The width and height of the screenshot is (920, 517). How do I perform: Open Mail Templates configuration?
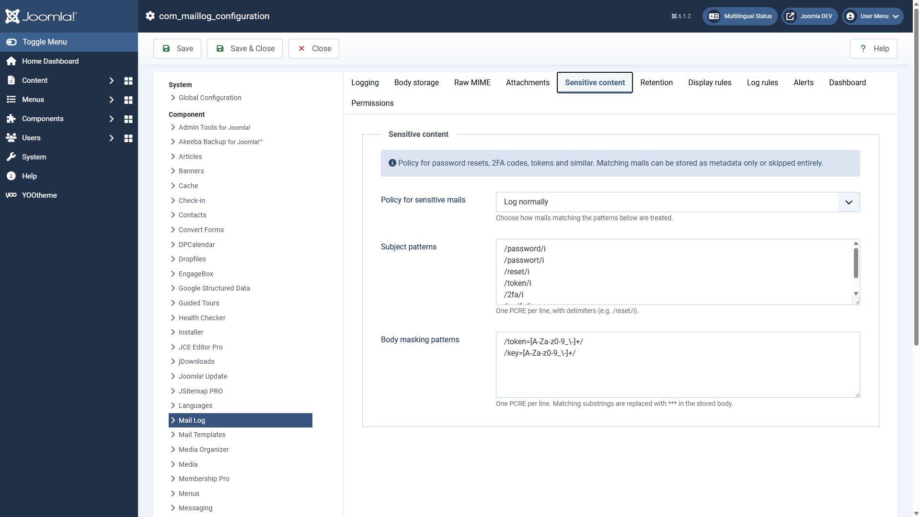pyautogui.click(x=202, y=435)
